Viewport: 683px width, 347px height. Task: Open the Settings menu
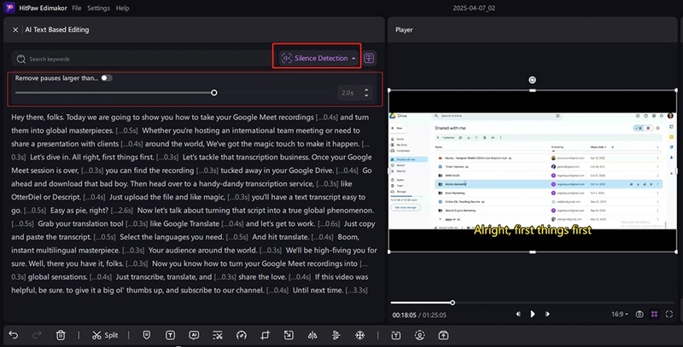click(x=98, y=8)
